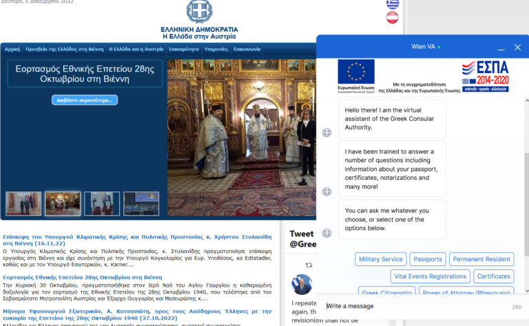Viewport: 529px width, 326px height.
Task: Click the Hellenic Republic coat of arms logo
Action: pos(199,11)
